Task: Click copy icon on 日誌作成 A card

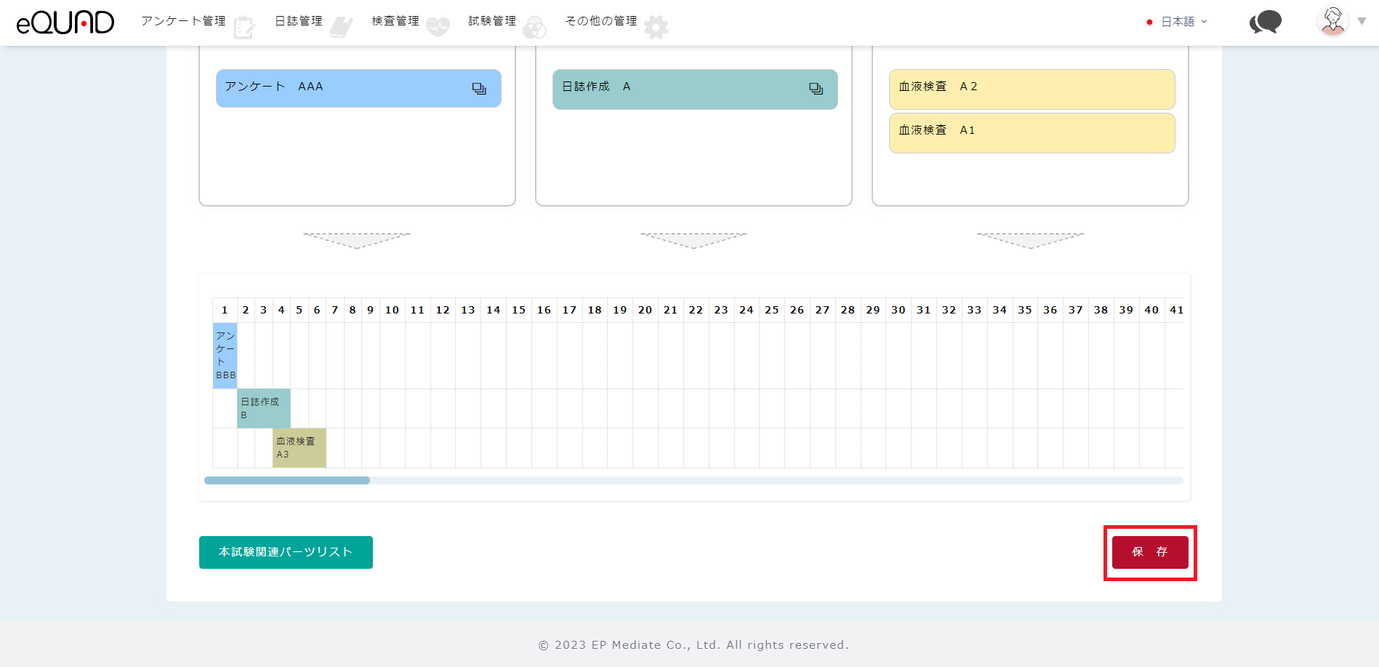Action: 816,89
